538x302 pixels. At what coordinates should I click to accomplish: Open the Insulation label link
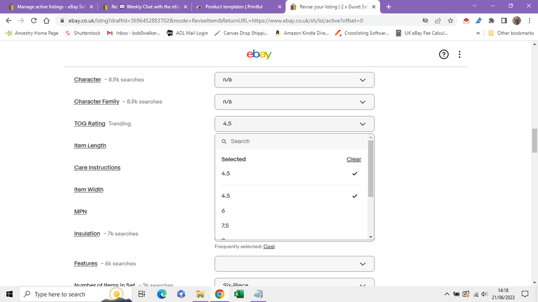(x=87, y=234)
